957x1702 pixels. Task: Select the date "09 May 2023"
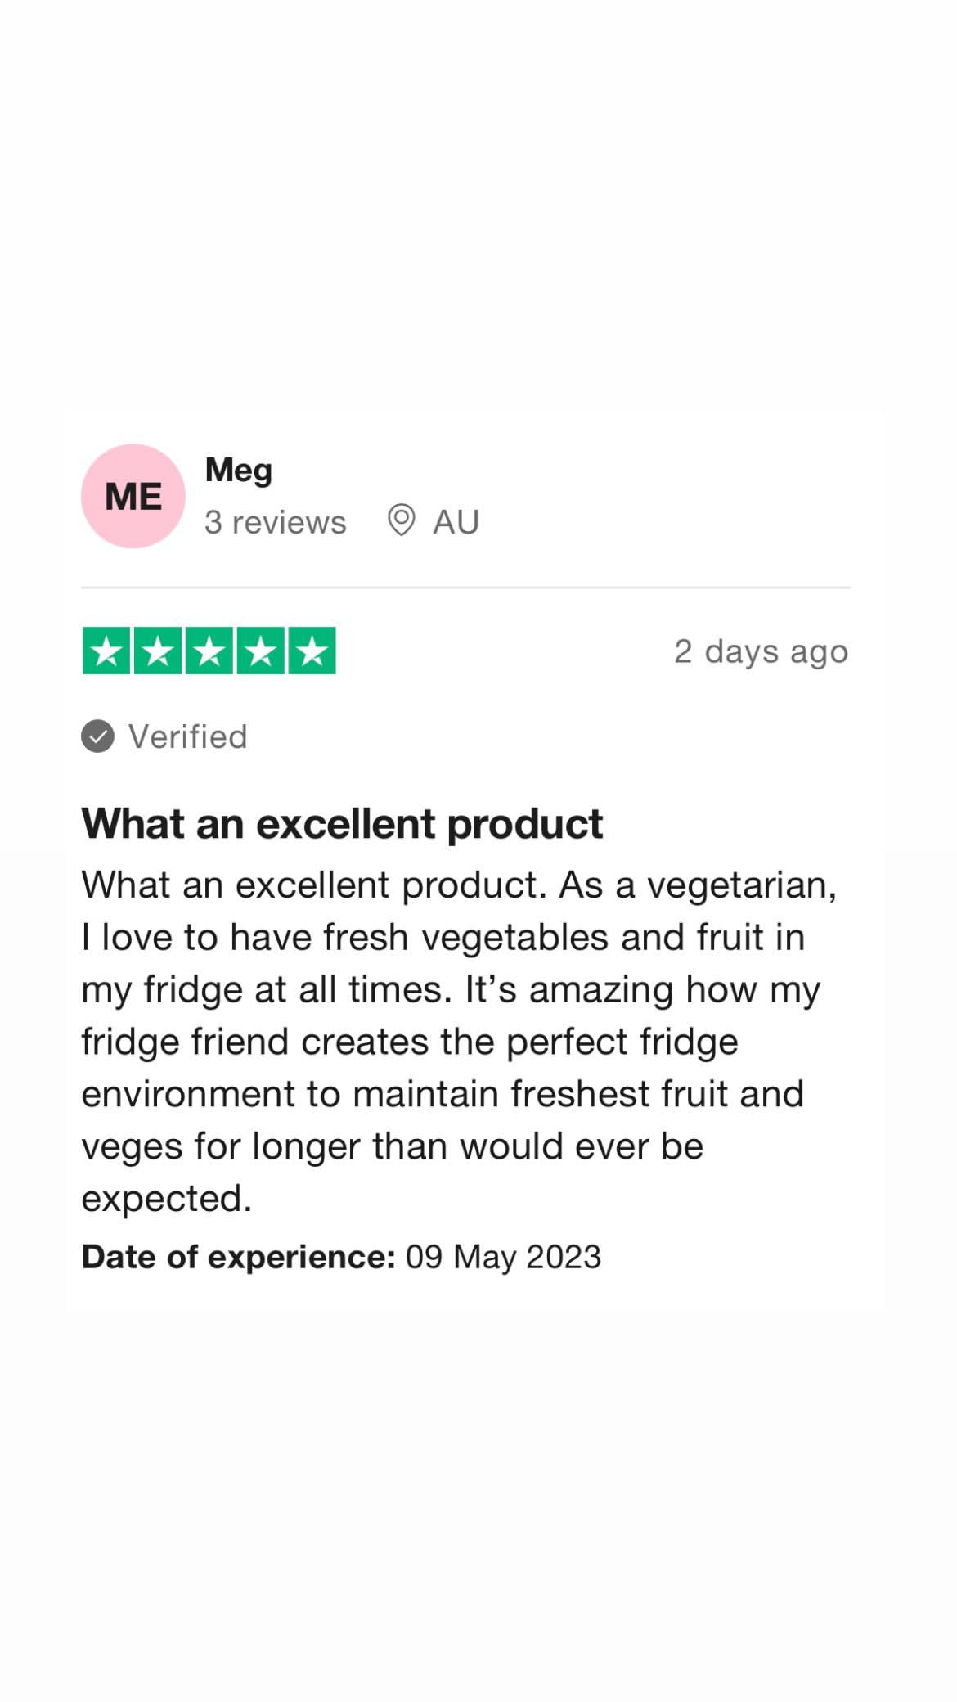(503, 1257)
